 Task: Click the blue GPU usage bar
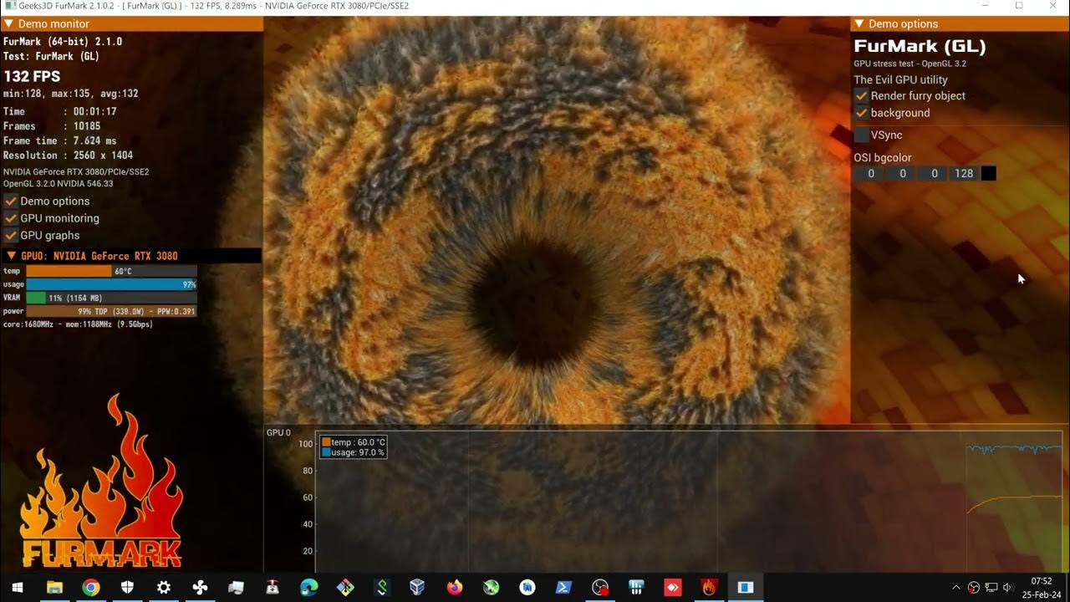click(111, 284)
